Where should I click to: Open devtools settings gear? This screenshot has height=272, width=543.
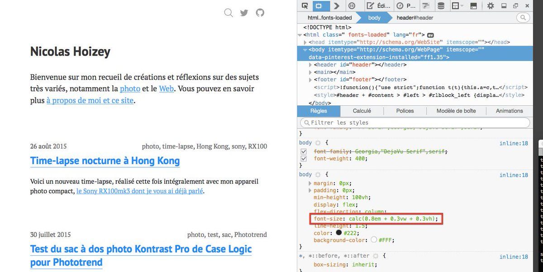tap(491, 6)
